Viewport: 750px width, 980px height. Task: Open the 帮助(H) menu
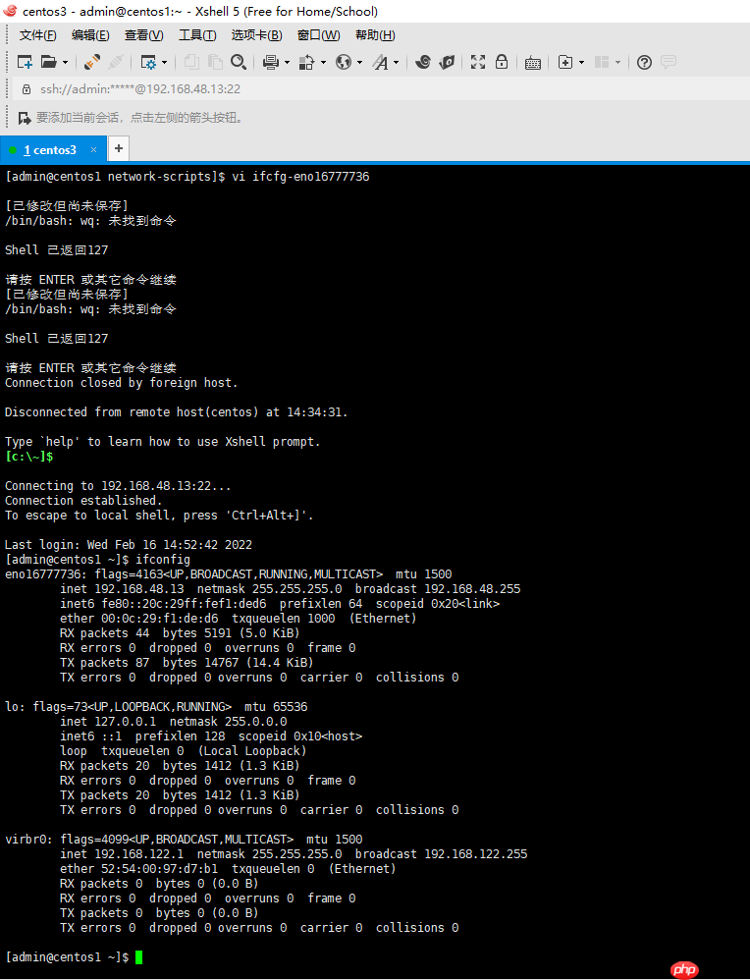(x=375, y=35)
